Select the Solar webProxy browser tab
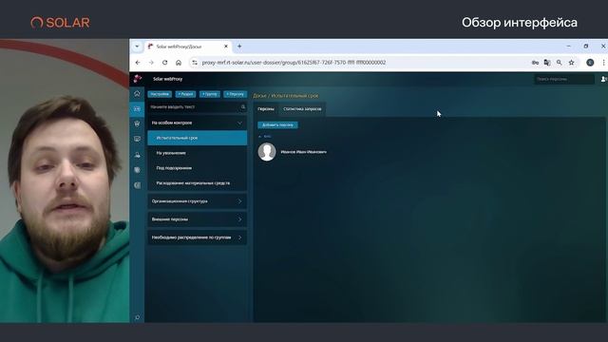Screen dimensions: 608x342 pyautogui.click(x=188, y=47)
